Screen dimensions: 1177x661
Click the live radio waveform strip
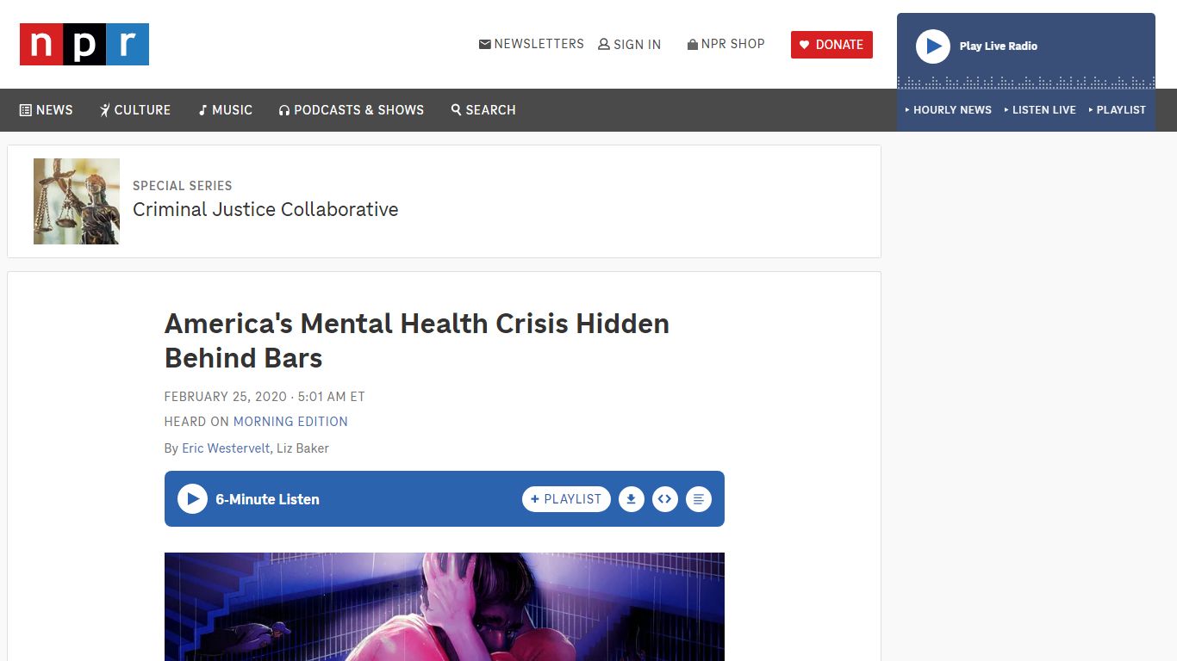(x=1026, y=83)
